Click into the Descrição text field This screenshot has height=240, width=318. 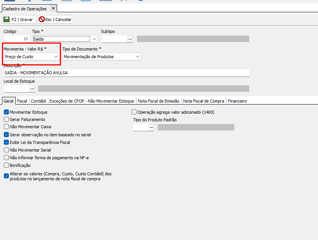pos(127,73)
